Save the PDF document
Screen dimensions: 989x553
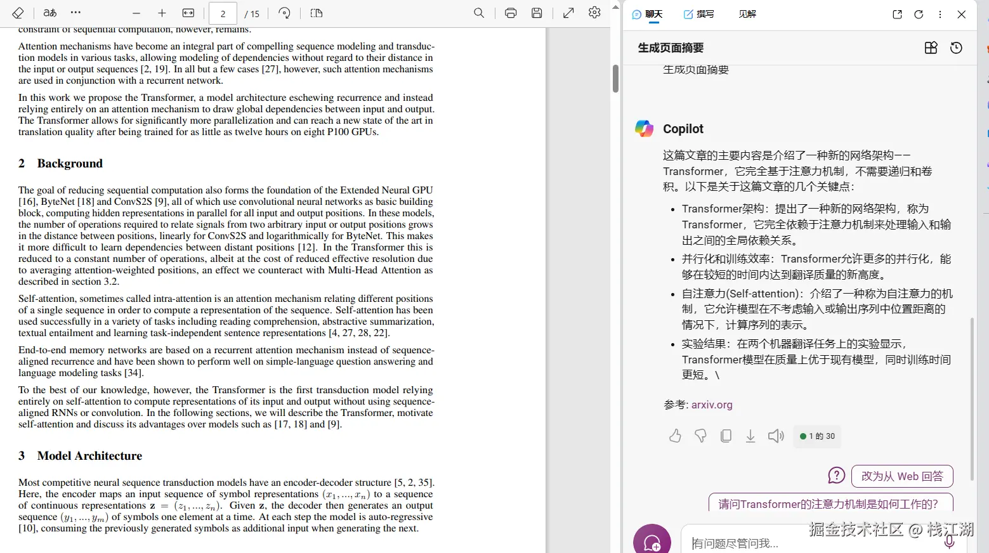(x=537, y=13)
